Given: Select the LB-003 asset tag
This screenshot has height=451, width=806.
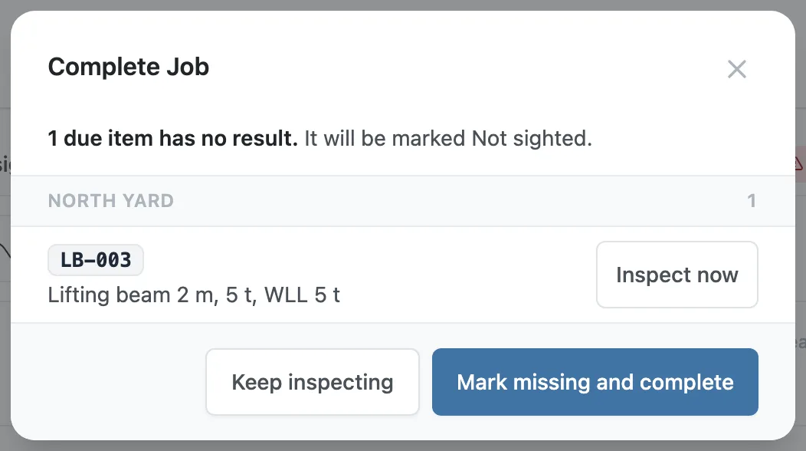Looking at the screenshot, I should [x=96, y=260].
